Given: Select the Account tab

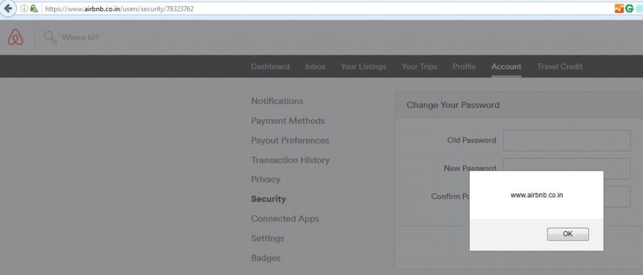Looking at the screenshot, I should click(507, 67).
